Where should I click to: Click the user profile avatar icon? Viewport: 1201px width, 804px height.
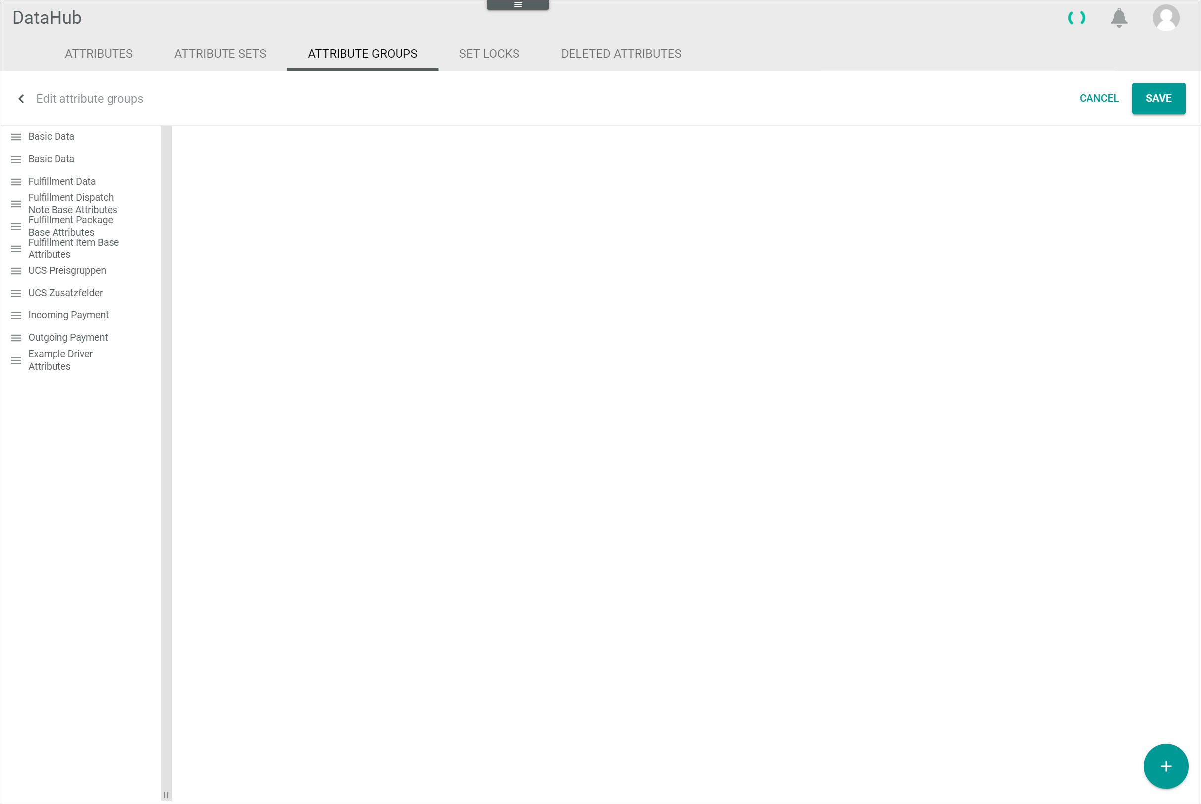1166,18
